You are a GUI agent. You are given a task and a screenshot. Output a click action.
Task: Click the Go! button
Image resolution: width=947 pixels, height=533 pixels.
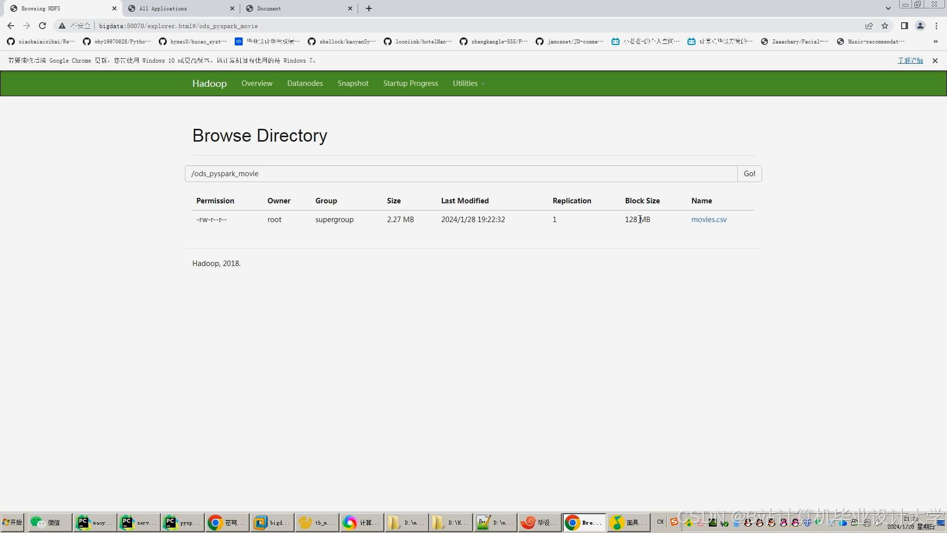pyautogui.click(x=749, y=174)
